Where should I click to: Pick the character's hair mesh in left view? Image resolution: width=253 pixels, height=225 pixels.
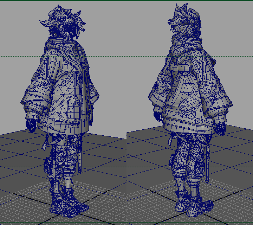(x=63, y=21)
